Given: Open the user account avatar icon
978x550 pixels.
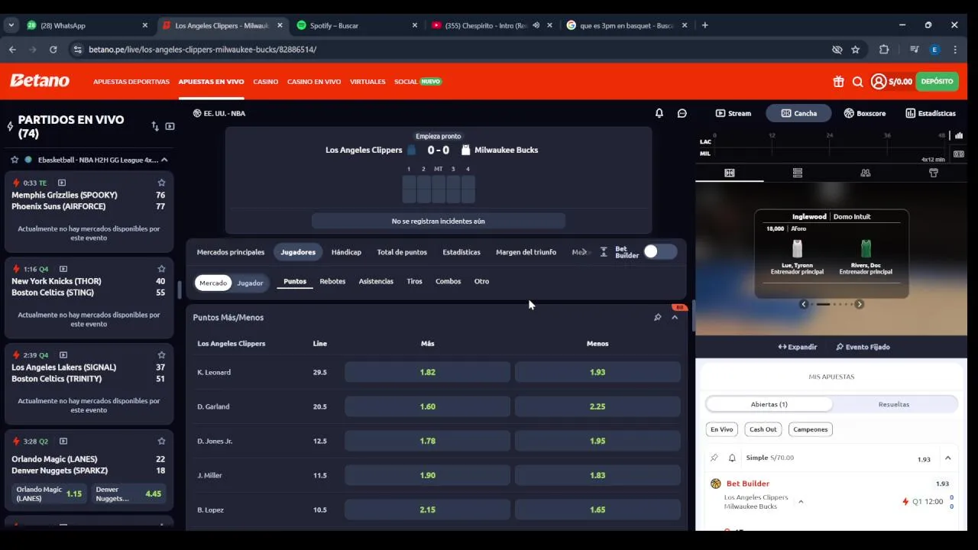Looking at the screenshot, I should [x=879, y=82].
